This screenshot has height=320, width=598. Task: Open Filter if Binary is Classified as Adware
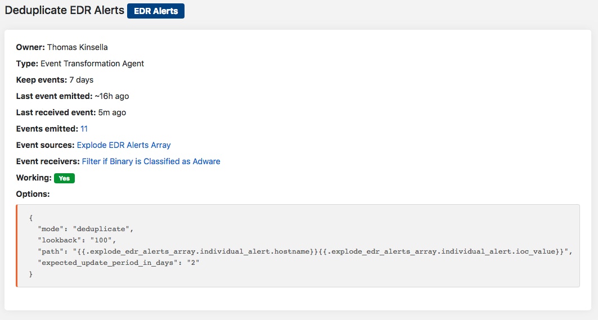pyautogui.click(x=151, y=161)
